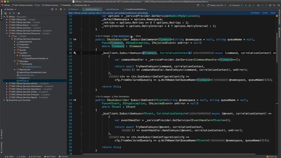The width and height of the screenshot is (281, 158).
Task: Open the Solution view dropdown
Action: click(x=10, y=9)
